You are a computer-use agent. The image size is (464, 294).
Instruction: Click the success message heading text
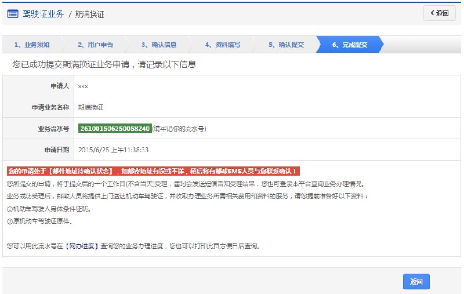(104, 64)
